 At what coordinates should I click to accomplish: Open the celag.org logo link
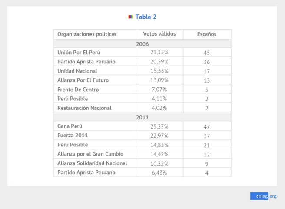[x=263, y=196]
